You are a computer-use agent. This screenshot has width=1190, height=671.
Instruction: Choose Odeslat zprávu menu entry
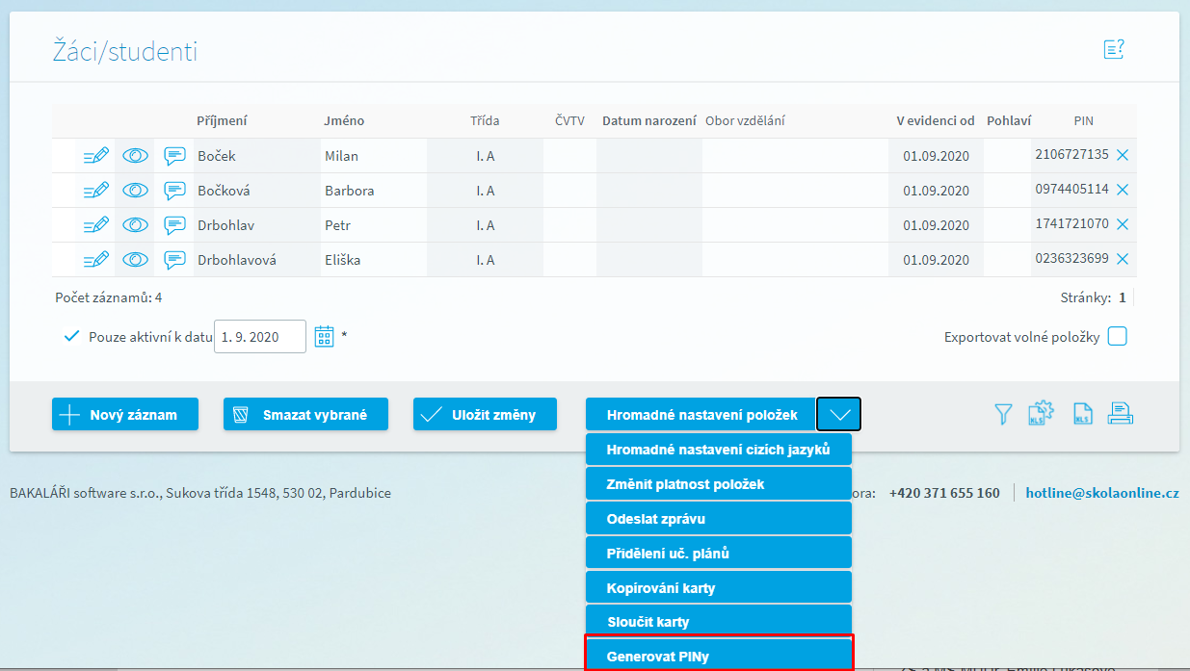[719, 518]
